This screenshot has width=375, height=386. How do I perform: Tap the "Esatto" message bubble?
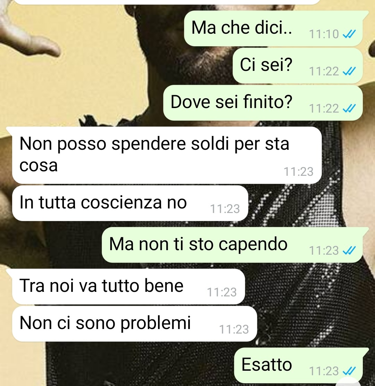[299, 365]
